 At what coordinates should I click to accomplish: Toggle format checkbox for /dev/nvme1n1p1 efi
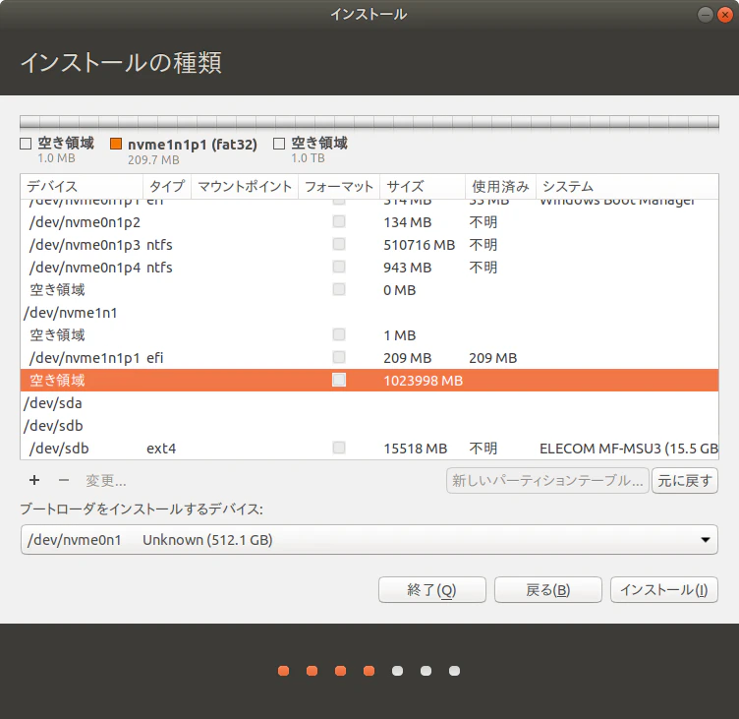click(x=339, y=357)
